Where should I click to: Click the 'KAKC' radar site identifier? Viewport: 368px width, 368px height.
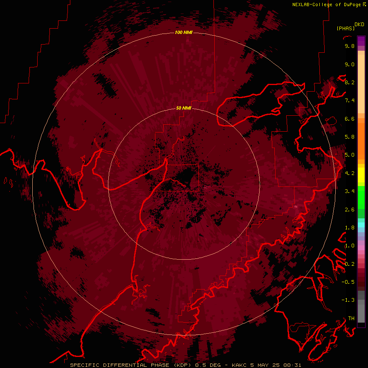point(239,365)
